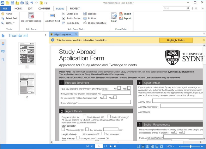Add a Button form field

pyautogui.click(x=90, y=18)
